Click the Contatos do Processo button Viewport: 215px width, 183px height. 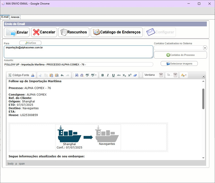click(x=180, y=55)
